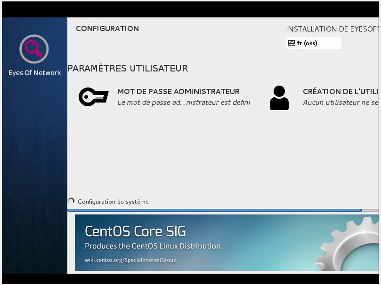Click "Produces the CentOS Linux Distribution." text
Image resolution: width=381 pixels, height=285 pixels.
[x=154, y=246]
